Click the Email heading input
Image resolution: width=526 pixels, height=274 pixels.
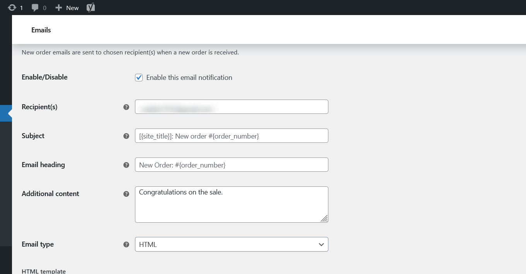(231, 164)
